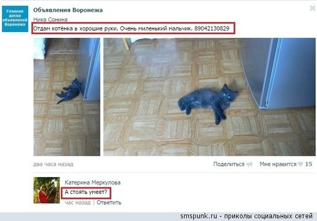Open Ника Сонина author profile link
317x221 pixels.
coord(50,20)
